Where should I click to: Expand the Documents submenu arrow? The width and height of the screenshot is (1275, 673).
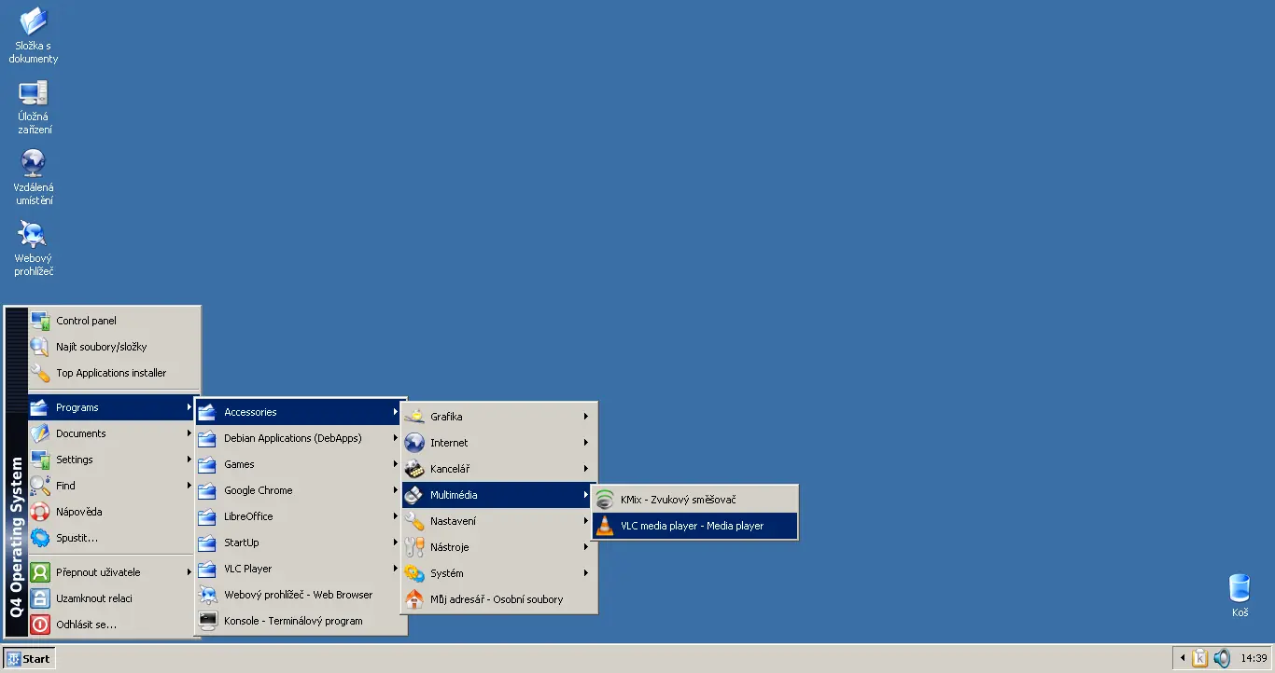click(189, 433)
